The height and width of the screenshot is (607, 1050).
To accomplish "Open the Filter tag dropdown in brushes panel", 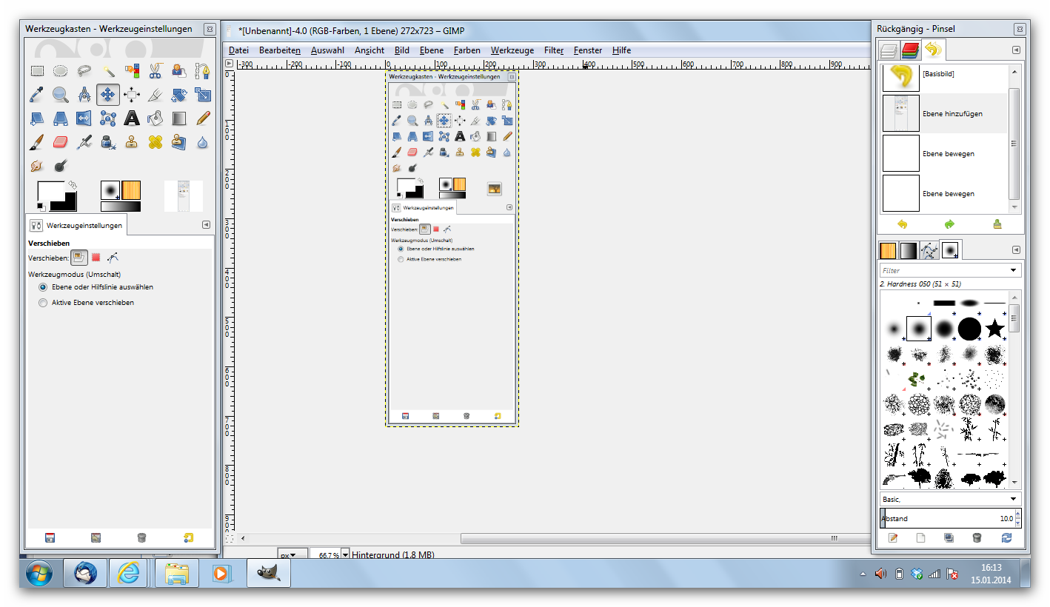I will coord(1014,271).
